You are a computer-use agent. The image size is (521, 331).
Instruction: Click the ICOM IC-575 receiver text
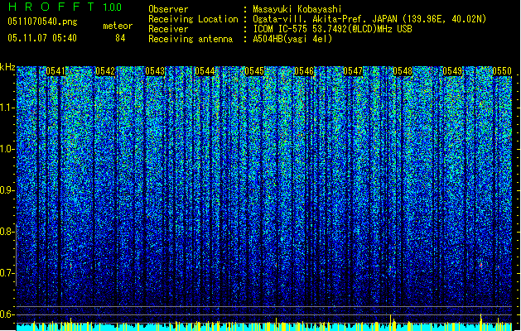pos(332,29)
